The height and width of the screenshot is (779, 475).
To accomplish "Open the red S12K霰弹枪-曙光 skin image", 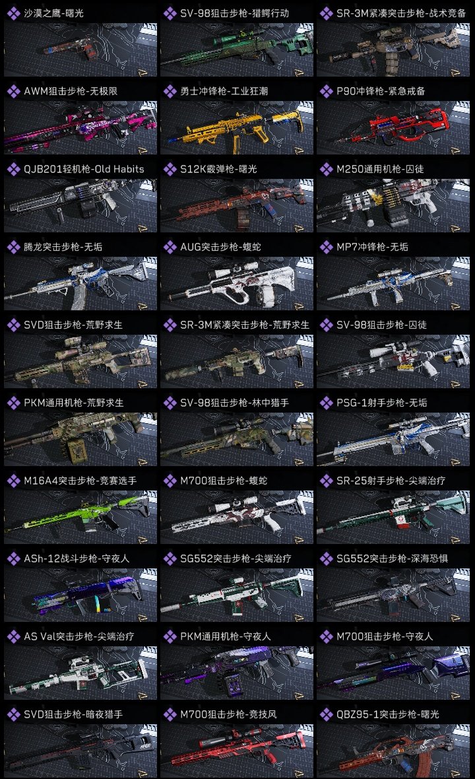I will pos(237,206).
